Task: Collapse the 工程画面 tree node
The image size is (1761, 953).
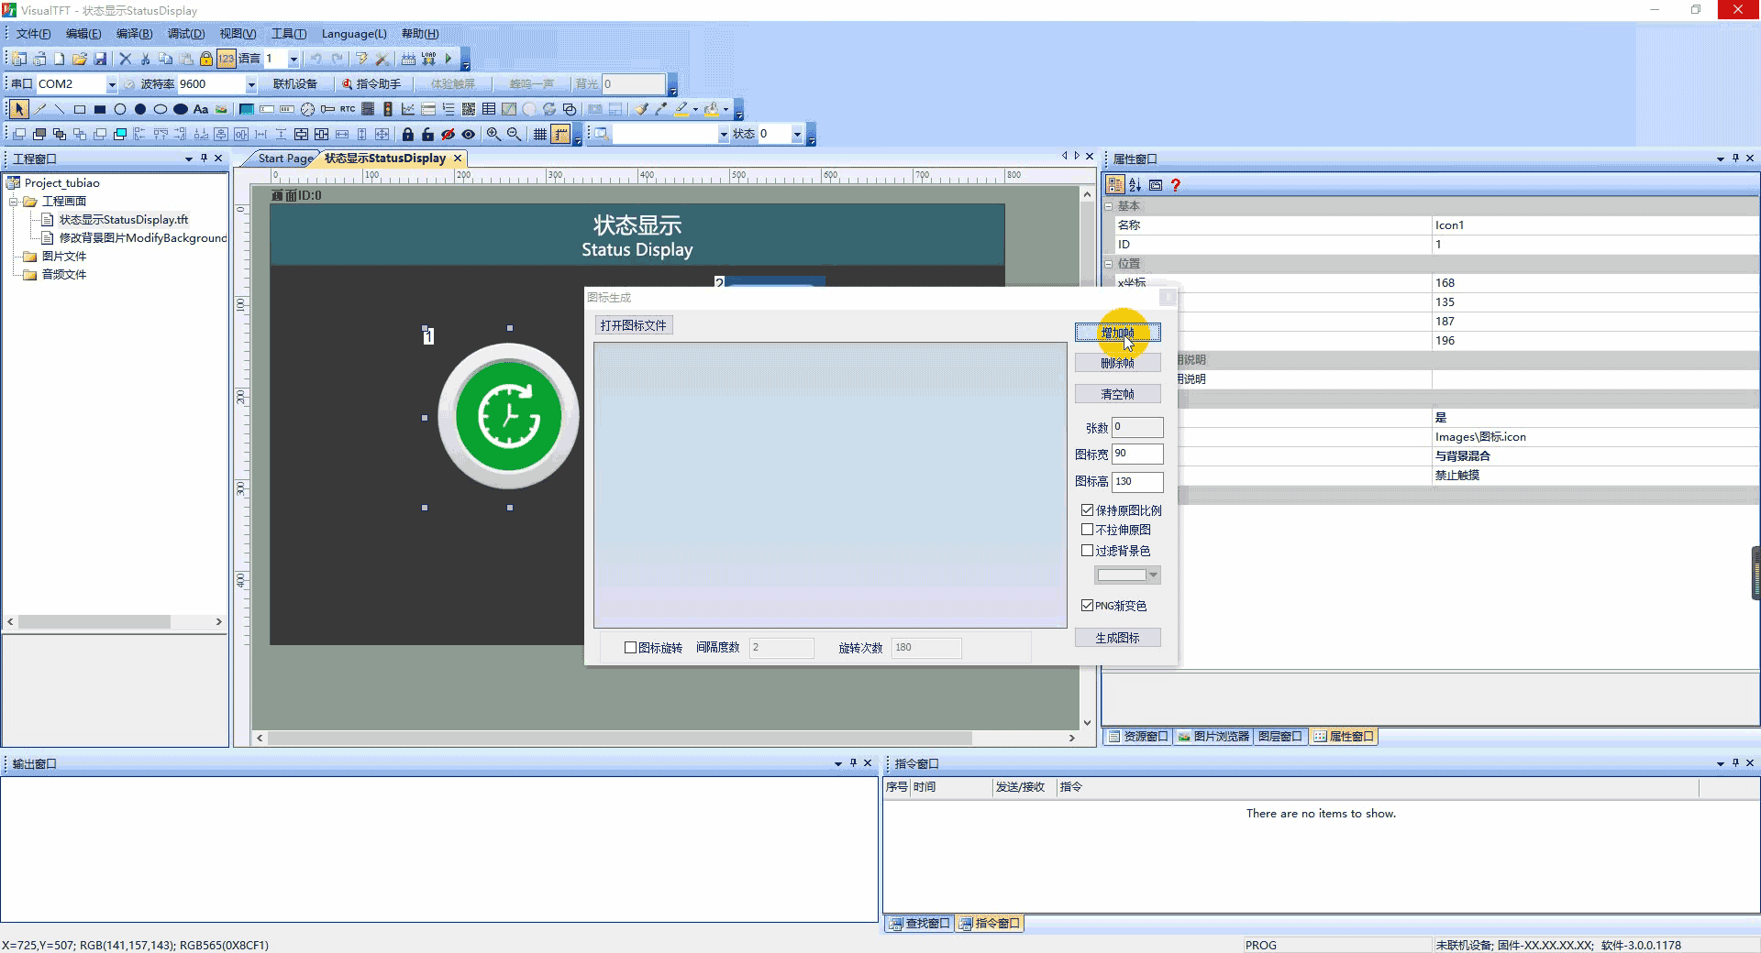Action: (14, 202)
